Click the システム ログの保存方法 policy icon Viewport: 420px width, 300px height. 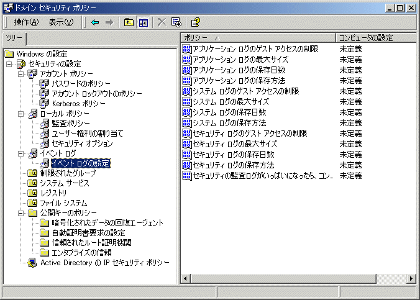[x=186, y=123]
